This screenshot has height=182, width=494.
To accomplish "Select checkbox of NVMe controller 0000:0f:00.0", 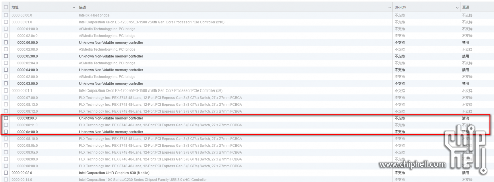I will 6,118.
